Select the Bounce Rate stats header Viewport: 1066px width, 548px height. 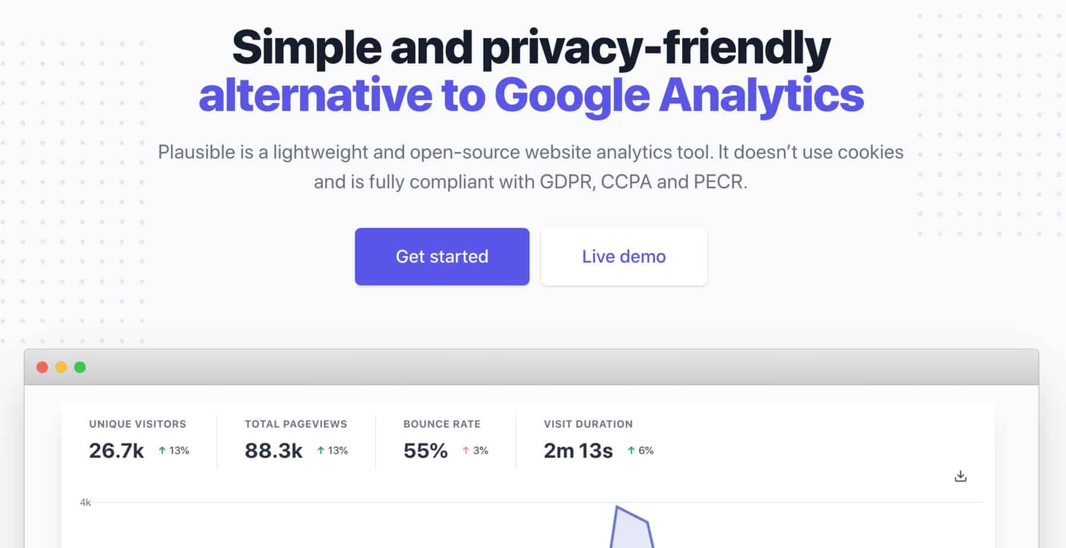point(441,424)
